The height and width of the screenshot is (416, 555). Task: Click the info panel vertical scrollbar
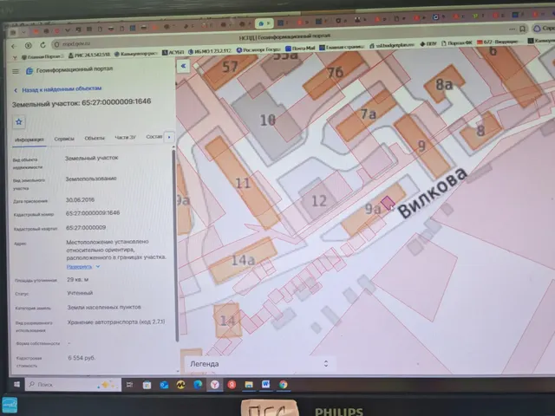point(175,244)
